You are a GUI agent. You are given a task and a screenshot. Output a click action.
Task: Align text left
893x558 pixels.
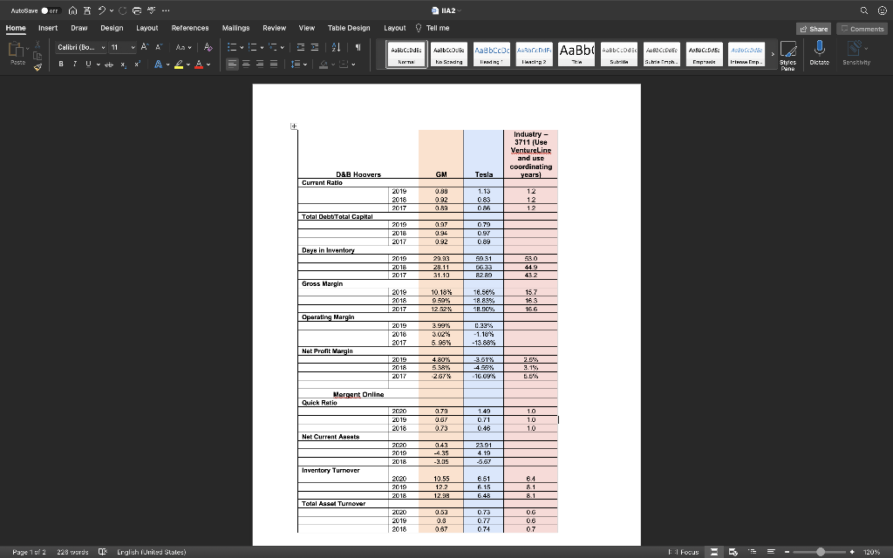[x=232, y=65]
